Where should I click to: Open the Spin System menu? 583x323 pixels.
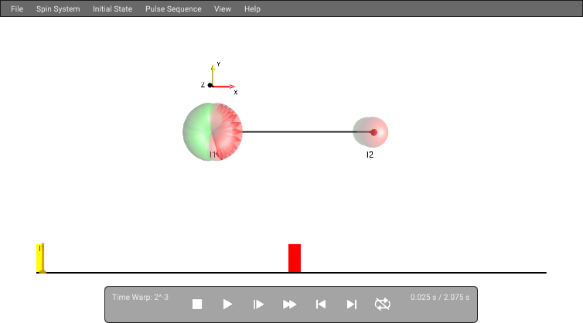[58, 9]
